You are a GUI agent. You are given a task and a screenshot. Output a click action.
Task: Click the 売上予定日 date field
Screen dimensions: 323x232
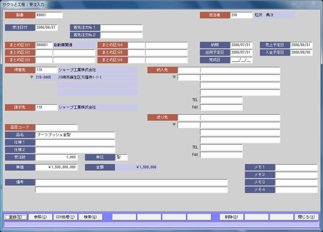pos(301,45)
